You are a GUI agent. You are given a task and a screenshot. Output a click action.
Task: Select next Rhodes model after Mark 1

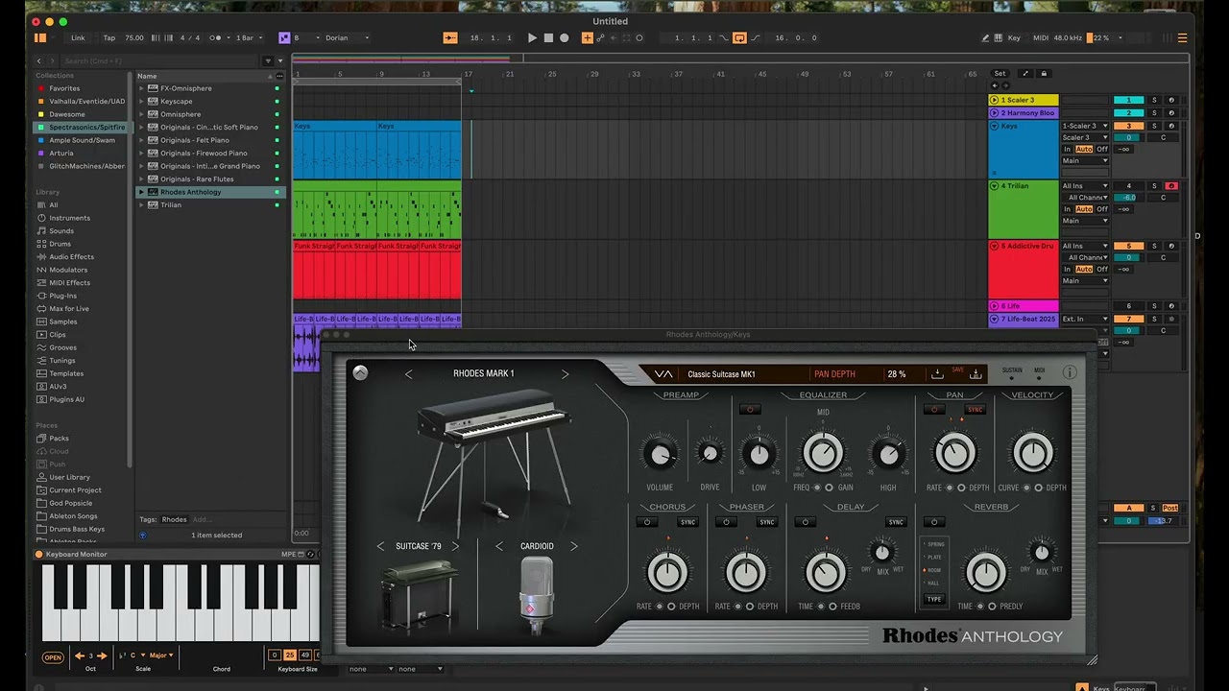[x=565, y=374]
